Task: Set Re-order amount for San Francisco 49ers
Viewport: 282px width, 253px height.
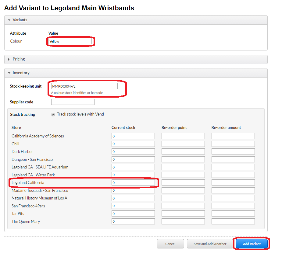Action: pos(233,206)
